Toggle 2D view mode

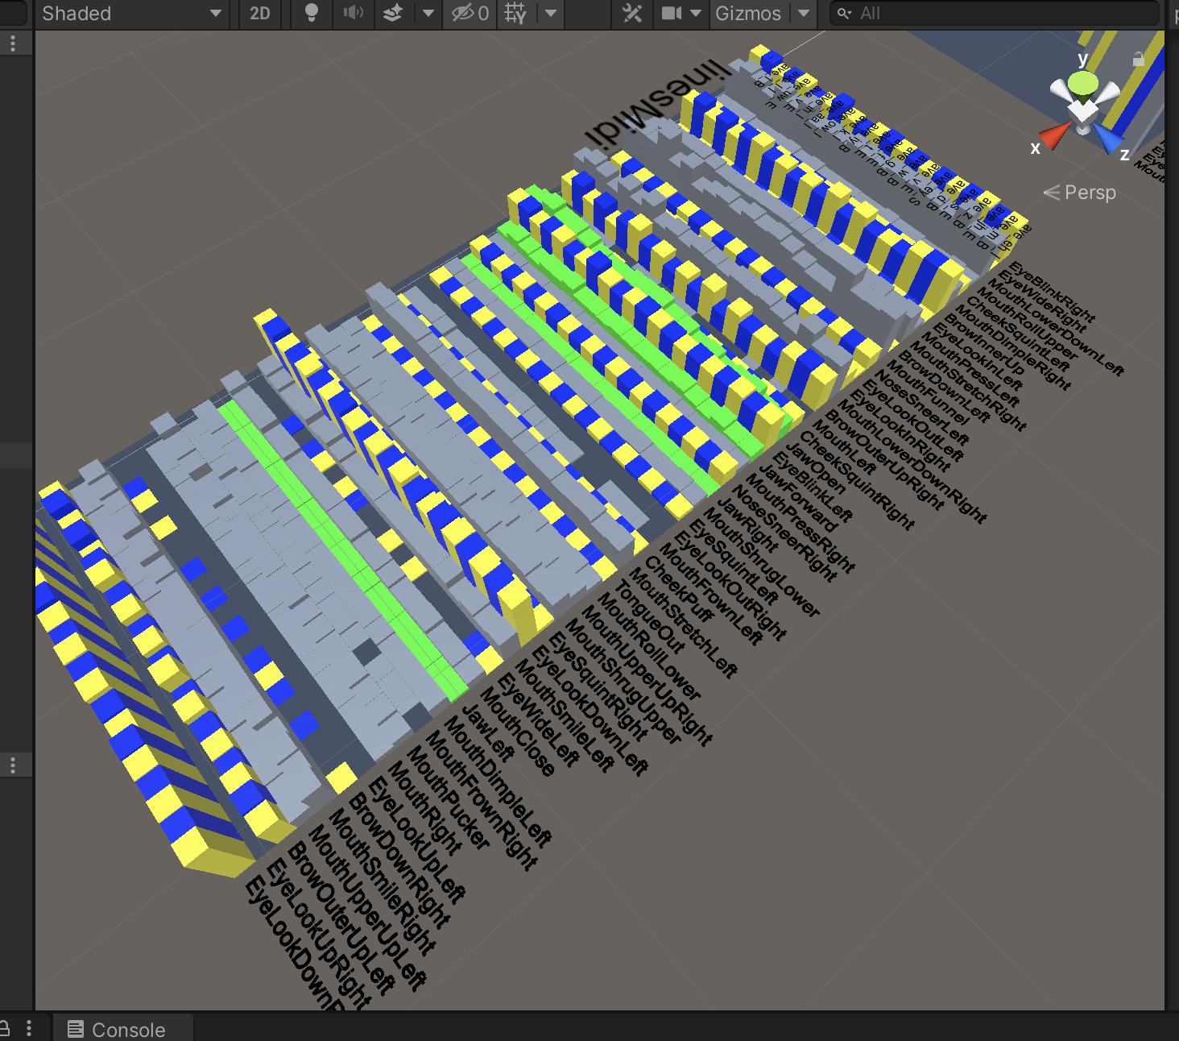click(x=259, y=14)
